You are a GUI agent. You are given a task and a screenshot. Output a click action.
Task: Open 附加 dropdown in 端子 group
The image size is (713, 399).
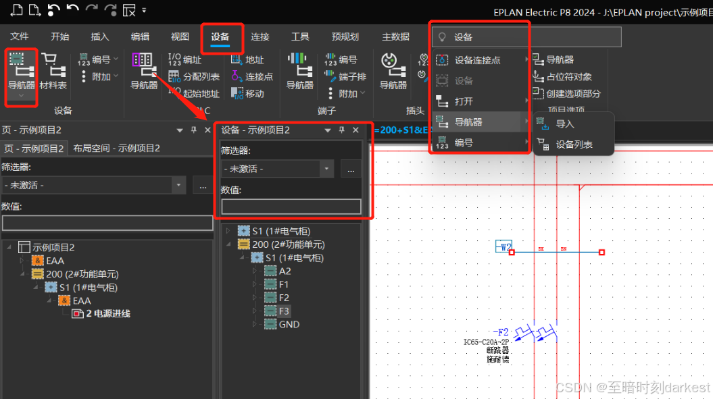(346, 94)
